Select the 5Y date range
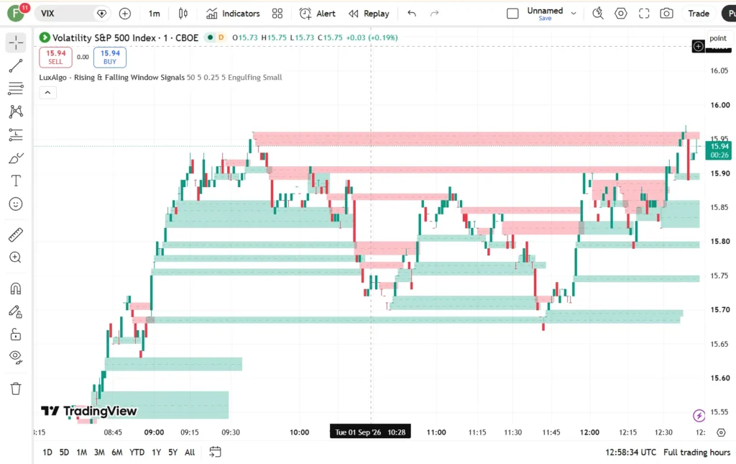Screen dimensions: 736x464 tap(172, 452)
